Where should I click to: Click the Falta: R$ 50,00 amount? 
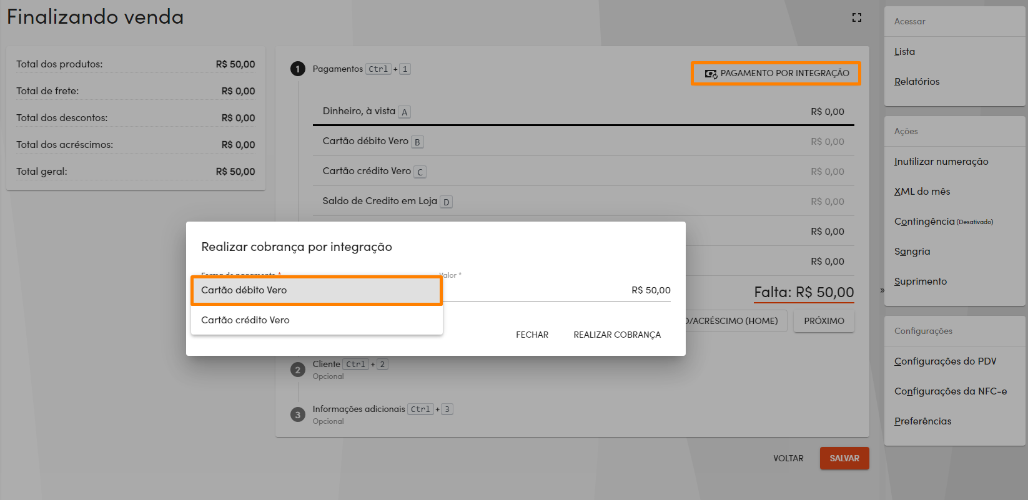coord(804,292)
